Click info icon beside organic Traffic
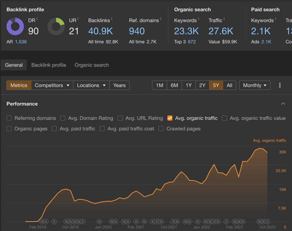The image size is (292, 231). point(224,19)
